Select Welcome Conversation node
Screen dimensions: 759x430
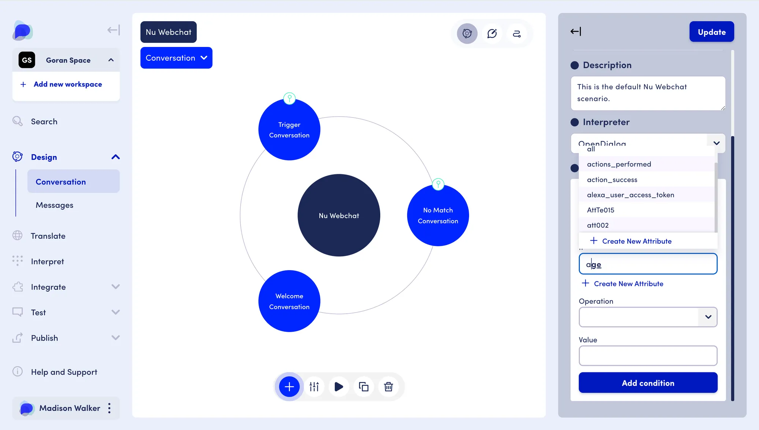(289, 301)
